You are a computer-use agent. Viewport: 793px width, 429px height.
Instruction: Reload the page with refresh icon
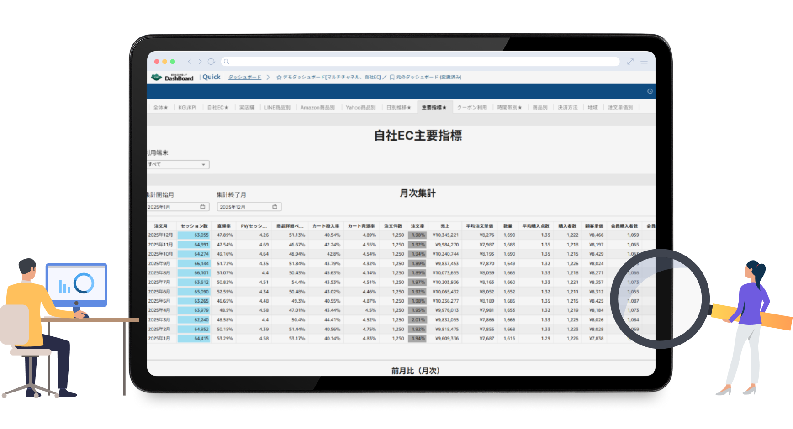pos(211,62)
